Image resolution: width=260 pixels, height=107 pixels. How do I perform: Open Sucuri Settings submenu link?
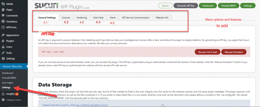pyautogui.click(x=6, y=88)
